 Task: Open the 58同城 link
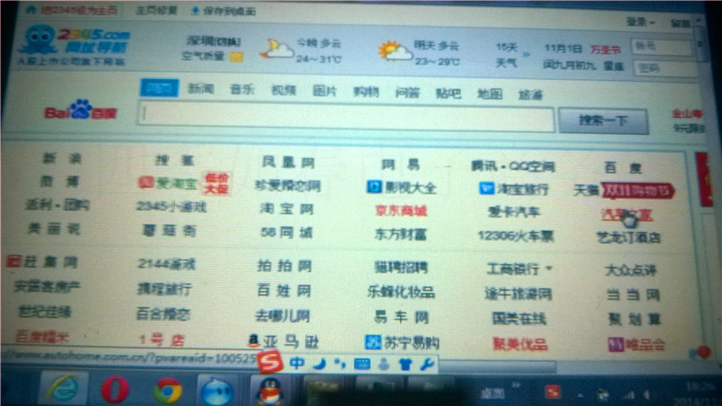click(x=286, y=232)
